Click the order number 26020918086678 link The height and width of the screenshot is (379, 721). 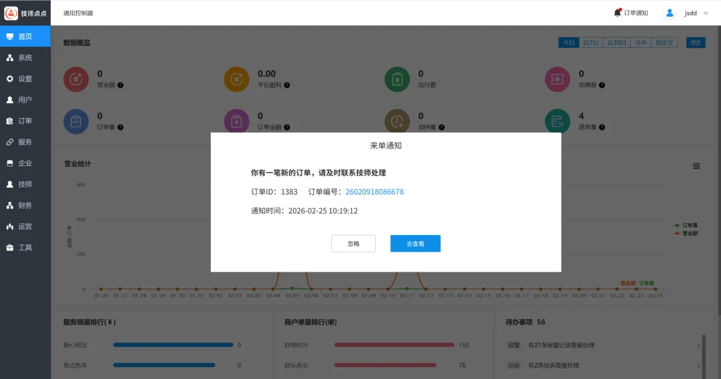(374, 192)
